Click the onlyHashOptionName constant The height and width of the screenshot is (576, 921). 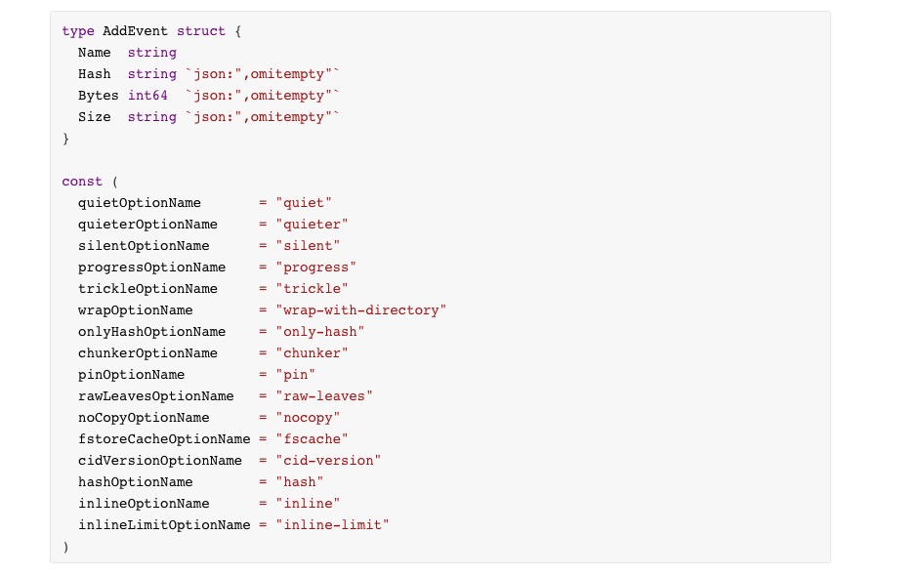151,332
